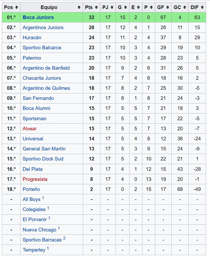Open the red Alvear link
Image resolution: width=210 pixels, height=258 pixels.
[30, 128]
